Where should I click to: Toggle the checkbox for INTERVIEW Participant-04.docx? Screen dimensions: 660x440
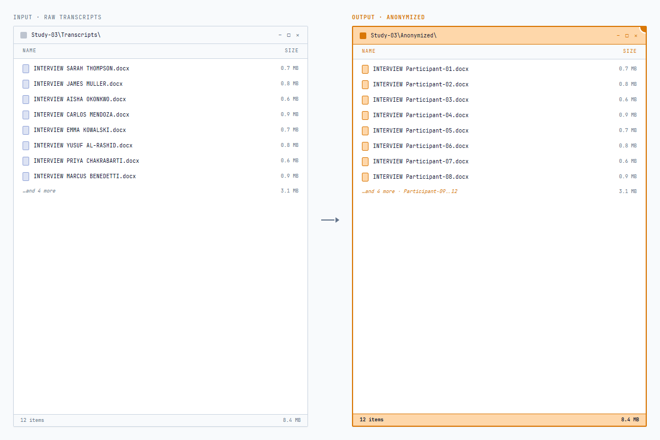click(365, 115)
